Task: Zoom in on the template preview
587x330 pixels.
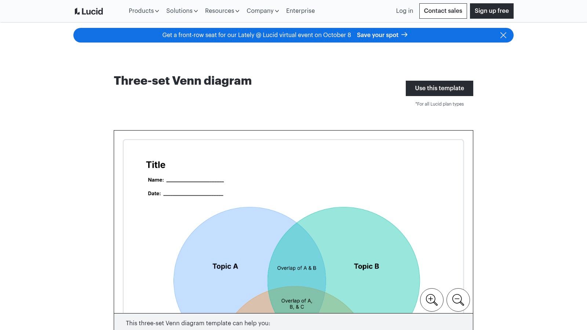Action: (432, 300)
